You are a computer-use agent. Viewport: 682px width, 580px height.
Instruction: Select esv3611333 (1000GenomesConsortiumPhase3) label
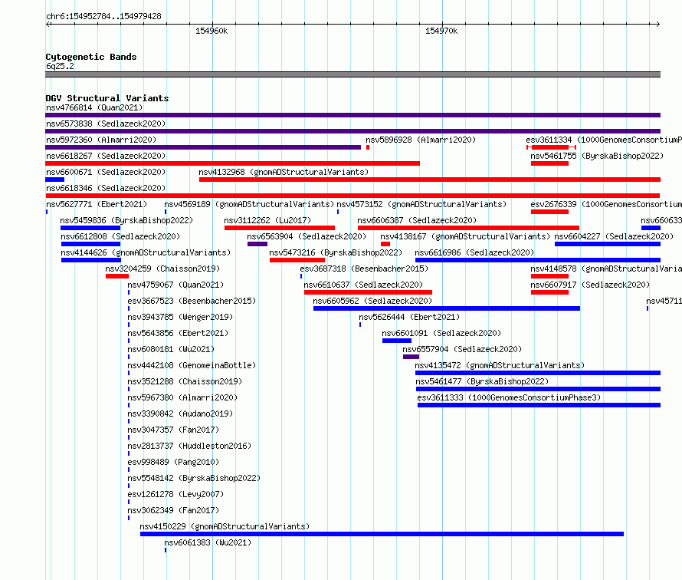pos(509,397)
